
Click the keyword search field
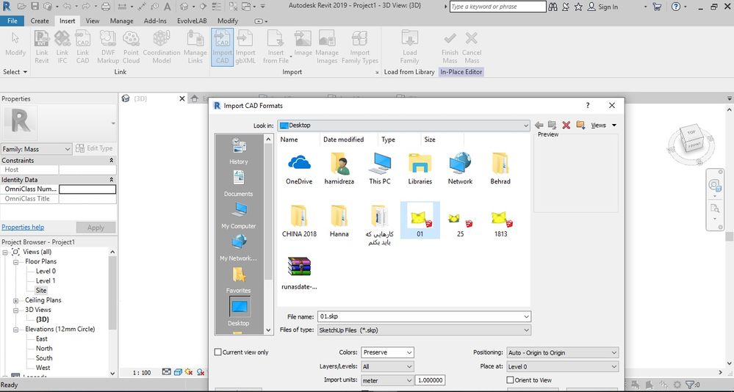tap(497, 7)
